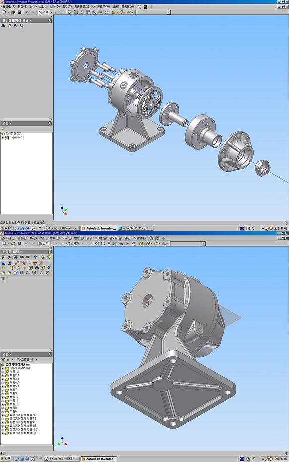The height and width of the screenshot is (462, 289).
Task: Click Select (선택) button in lower window toolbar
Action: pyautogui.click(x=43, y=243)
